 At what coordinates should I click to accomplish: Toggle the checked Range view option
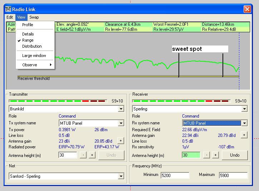(28, 40)
